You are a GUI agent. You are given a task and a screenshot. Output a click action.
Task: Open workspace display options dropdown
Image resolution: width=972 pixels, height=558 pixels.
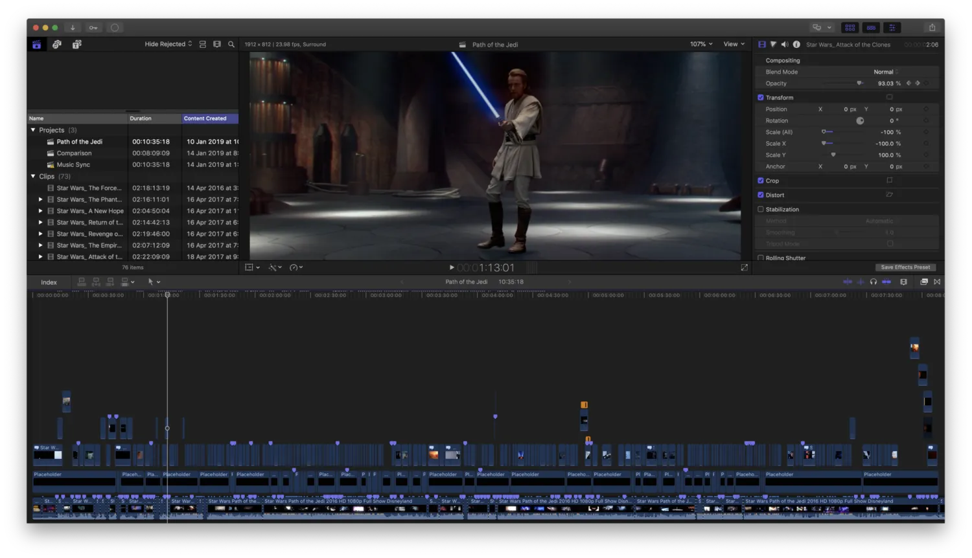point(822,27)
